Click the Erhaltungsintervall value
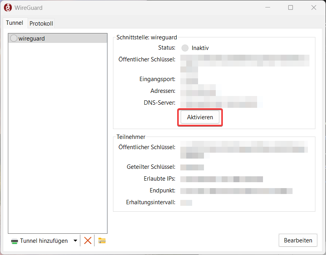The height and width of the screenshot is (255, 326). tap(186, 203)
